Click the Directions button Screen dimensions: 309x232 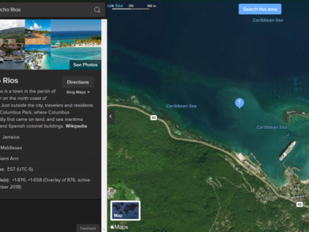click(x=78, y=82)
